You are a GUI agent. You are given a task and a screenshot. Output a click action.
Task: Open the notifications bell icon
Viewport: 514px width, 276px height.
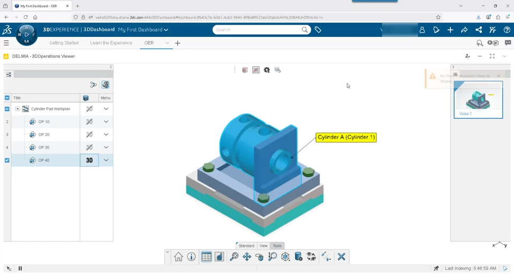tap(436, 30)
